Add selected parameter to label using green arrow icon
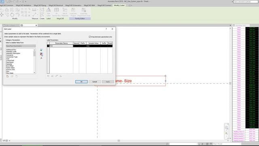 [x=41, y=50]
